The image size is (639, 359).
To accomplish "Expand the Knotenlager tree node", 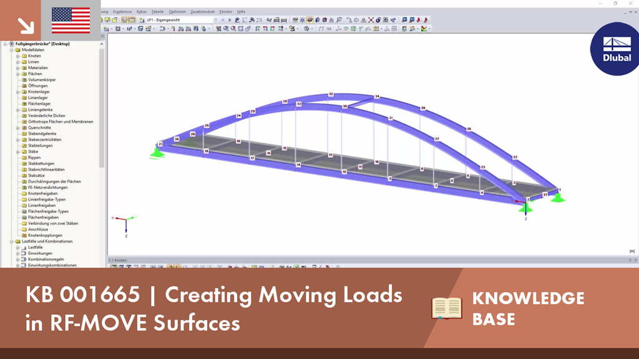I will pyautogui.click(x=18, y=92).
